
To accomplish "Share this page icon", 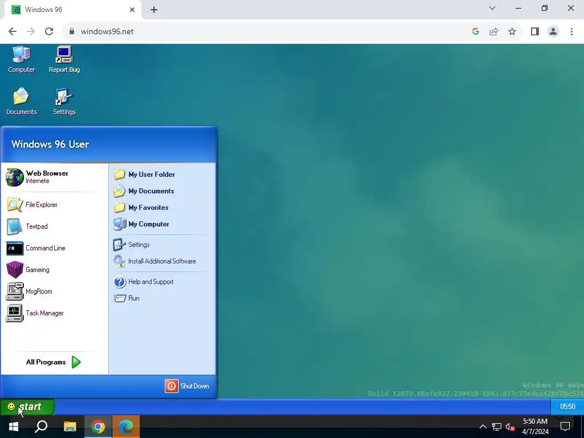I will (494, 31).
